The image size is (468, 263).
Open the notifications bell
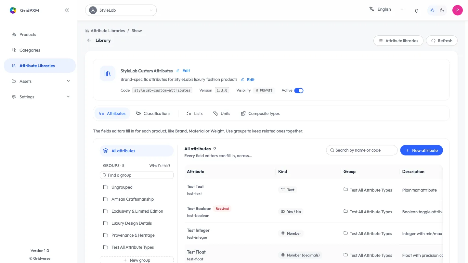point(417,10)
